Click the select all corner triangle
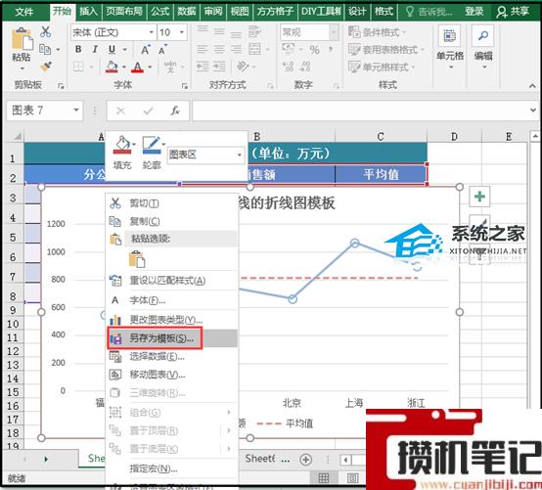542x490 pixels. tap(17, 137)
